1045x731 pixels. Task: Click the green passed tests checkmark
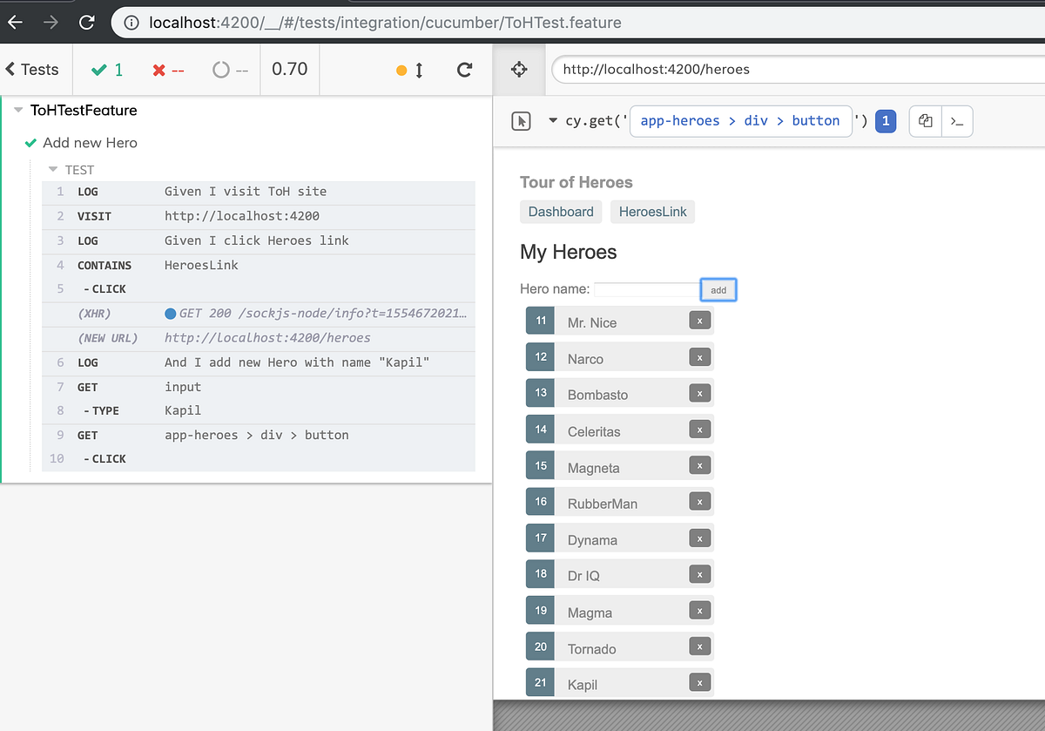(98, 69)
